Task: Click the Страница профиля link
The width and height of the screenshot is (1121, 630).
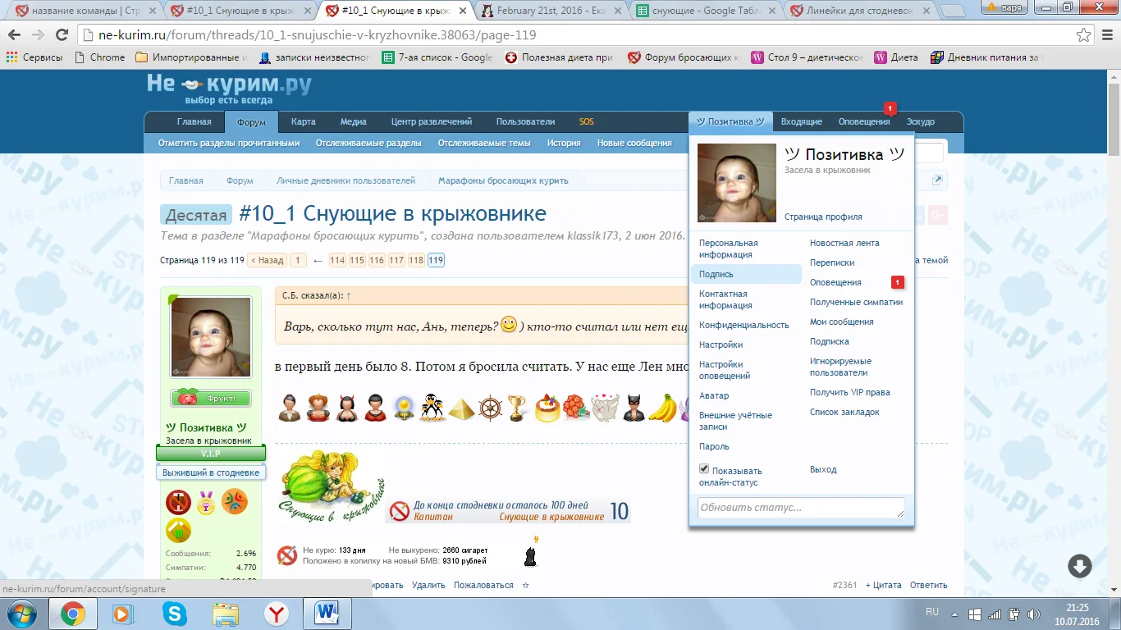Action: pyautogui.click(x=823, y=217)
